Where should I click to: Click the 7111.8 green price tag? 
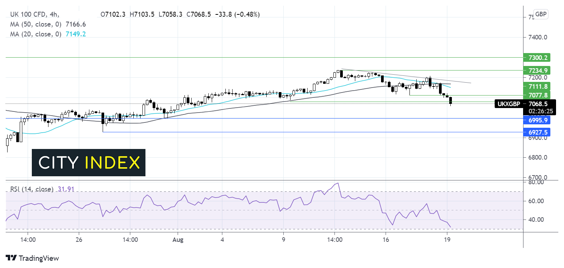[537, 86]
